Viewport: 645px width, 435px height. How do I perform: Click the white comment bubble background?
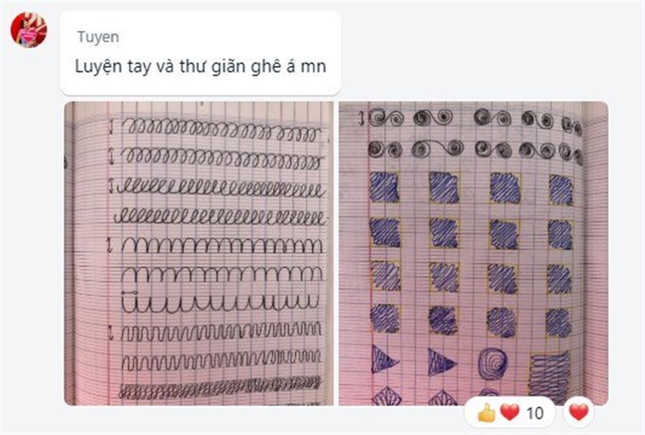tap(201, 54)
